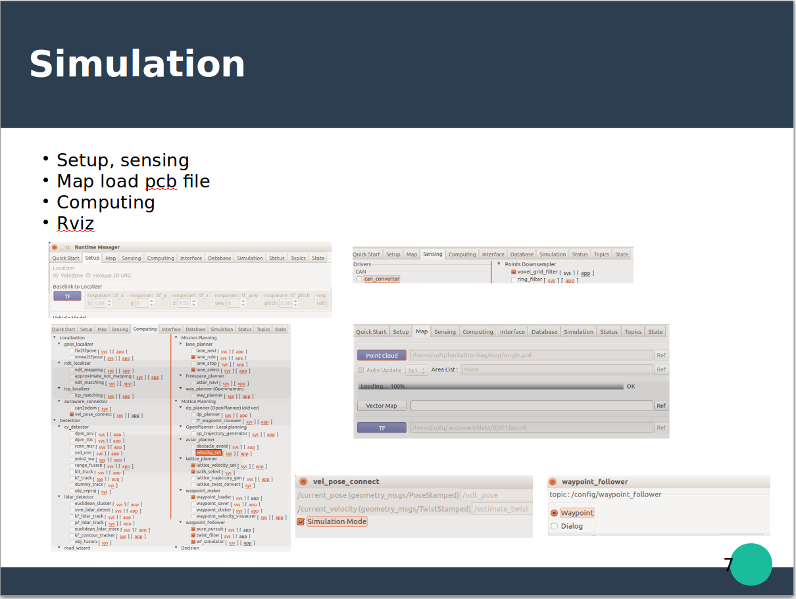Click the /ndt_pose topic field
796x599 pixels.
click(x=496, y=495)
